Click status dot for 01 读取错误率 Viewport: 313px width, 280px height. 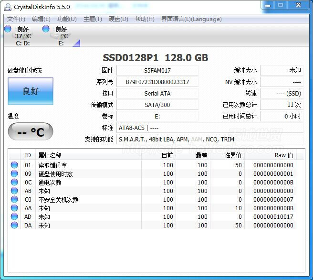[14, 165]
